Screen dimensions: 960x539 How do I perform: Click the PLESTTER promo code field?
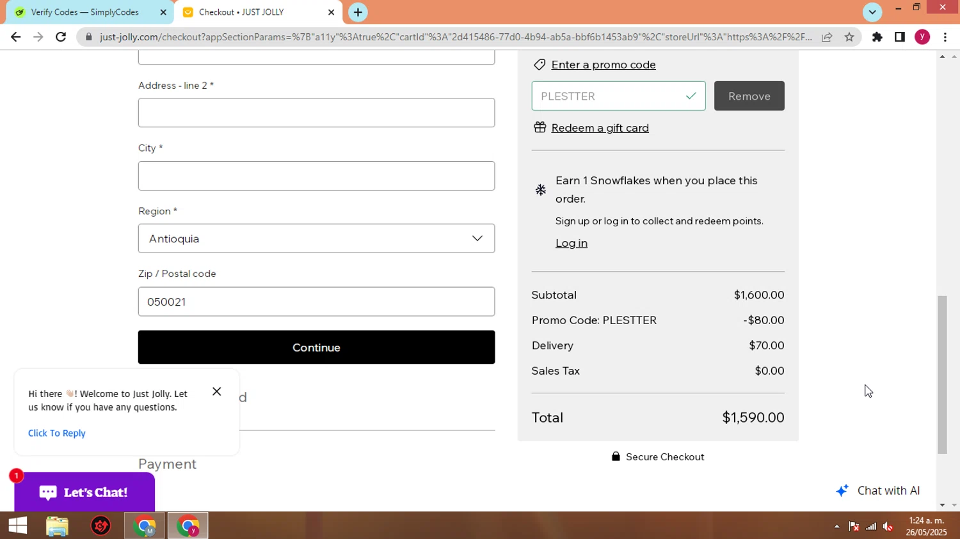(618, 96)
